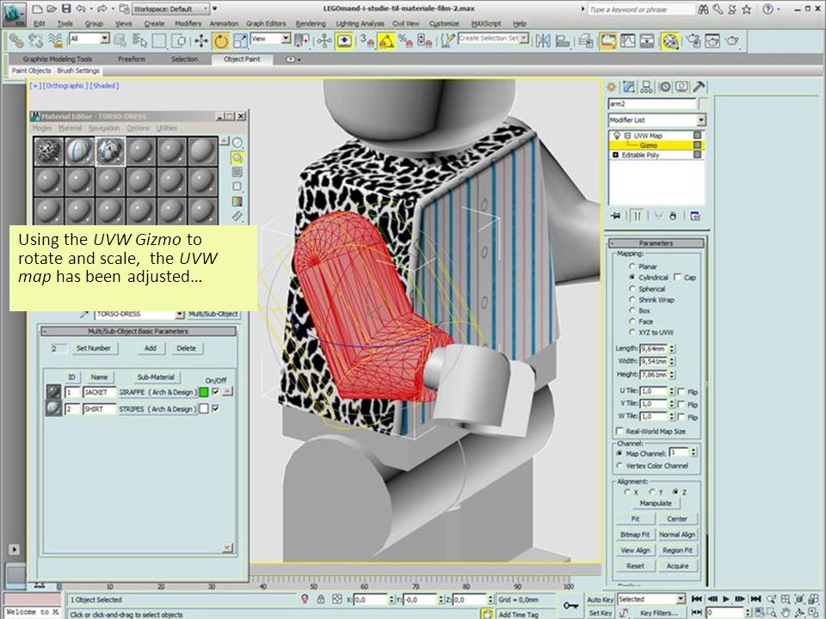Open the Material Editor from main toolbar
The height and width of the screenshot is (619, 826).
[x=670, y=40]
